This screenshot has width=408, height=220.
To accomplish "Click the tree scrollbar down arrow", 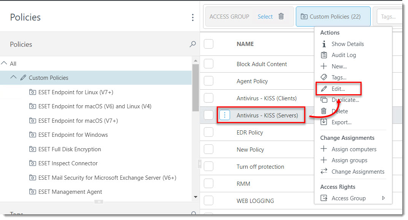I will tap(196, 197).
